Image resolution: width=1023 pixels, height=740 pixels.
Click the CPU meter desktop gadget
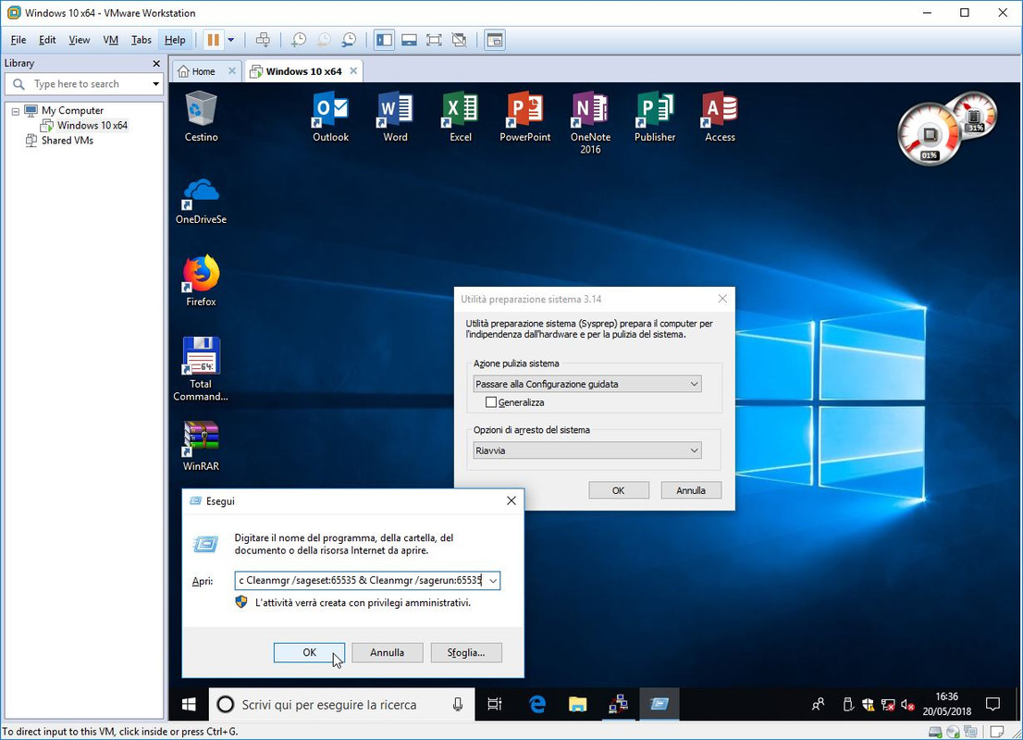[930, 134]
